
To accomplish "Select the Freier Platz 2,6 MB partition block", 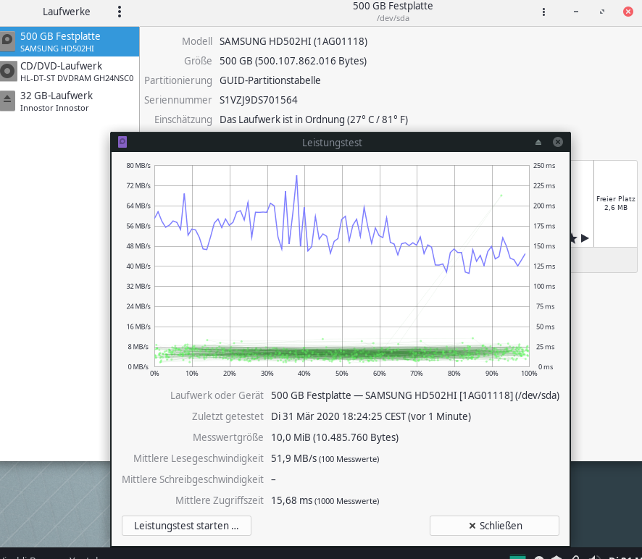I will [x=615, y=203].
